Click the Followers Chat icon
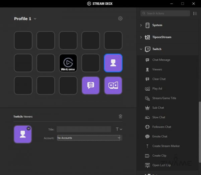 point(147,127)
